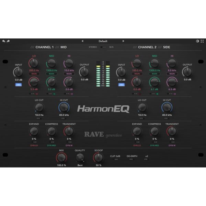Screen dimensions: 206x206
Task: Toggle the switch under Channel 2 0.0 dB gain
Action: [x=135, y=94]
